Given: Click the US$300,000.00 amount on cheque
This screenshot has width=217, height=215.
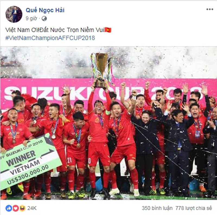Looking at the screenshot, I should point(28,174).
